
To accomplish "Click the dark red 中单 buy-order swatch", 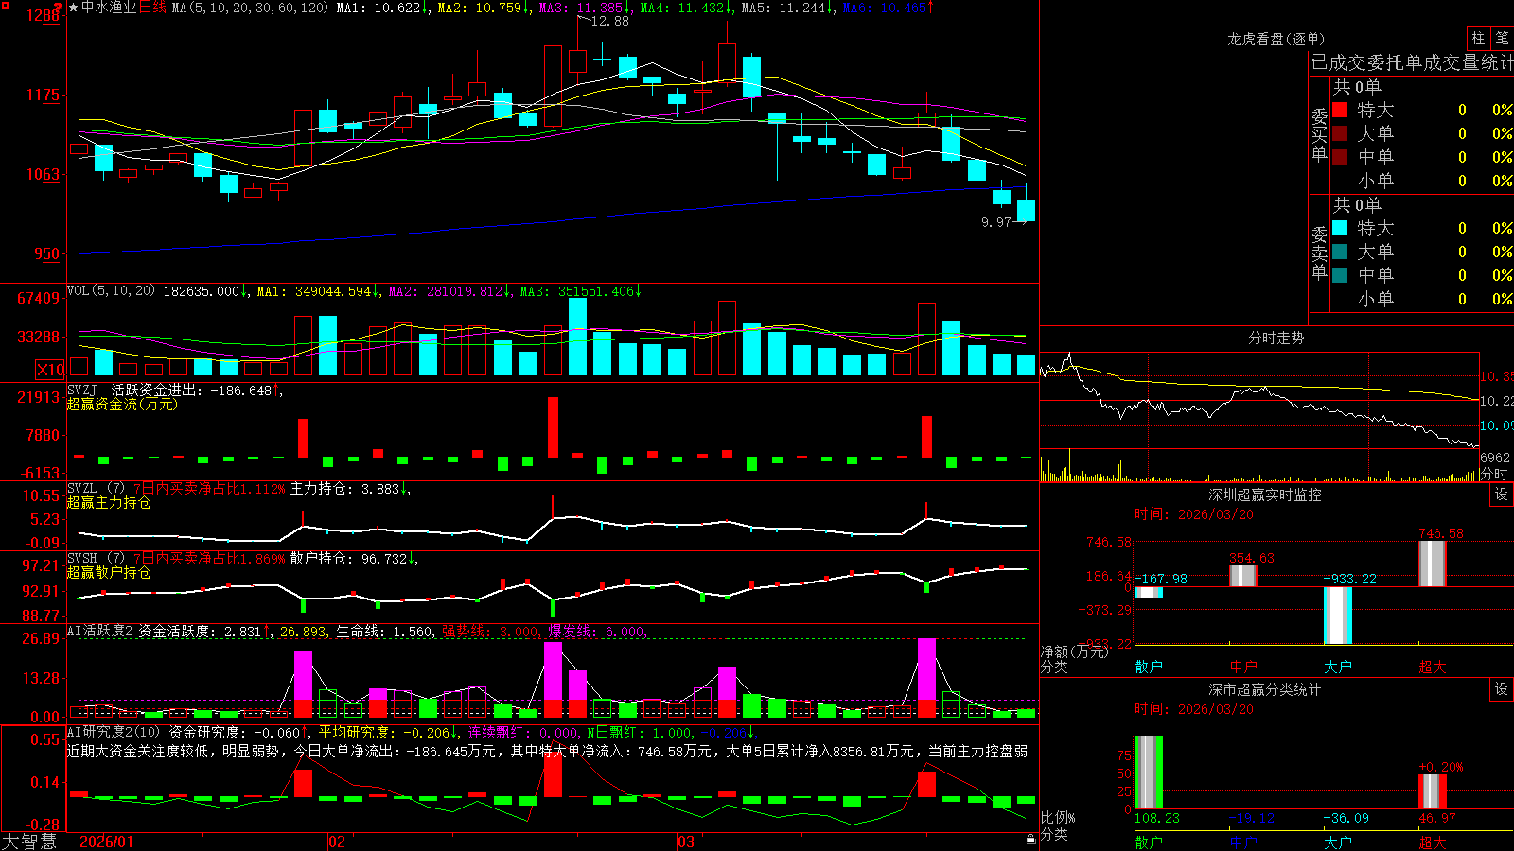I will point(1340,157).
